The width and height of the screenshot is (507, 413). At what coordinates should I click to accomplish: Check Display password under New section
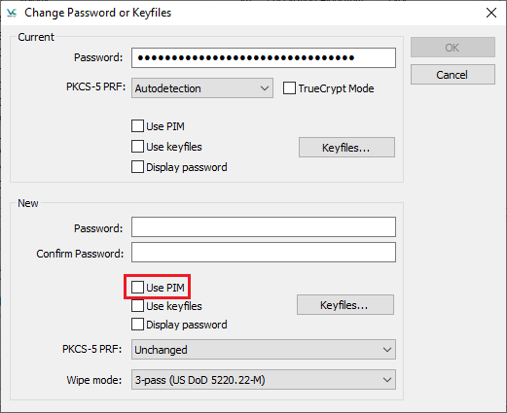pos(137,325)
